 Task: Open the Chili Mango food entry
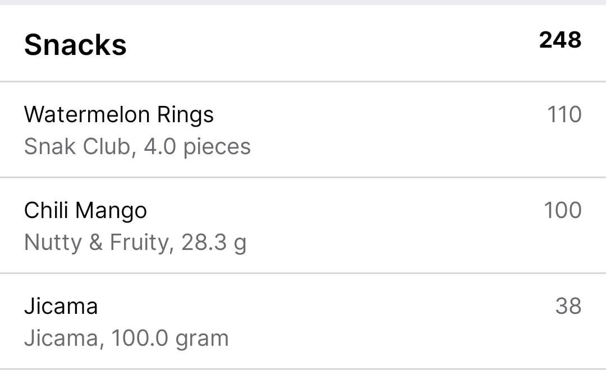[x=303, y=225]
